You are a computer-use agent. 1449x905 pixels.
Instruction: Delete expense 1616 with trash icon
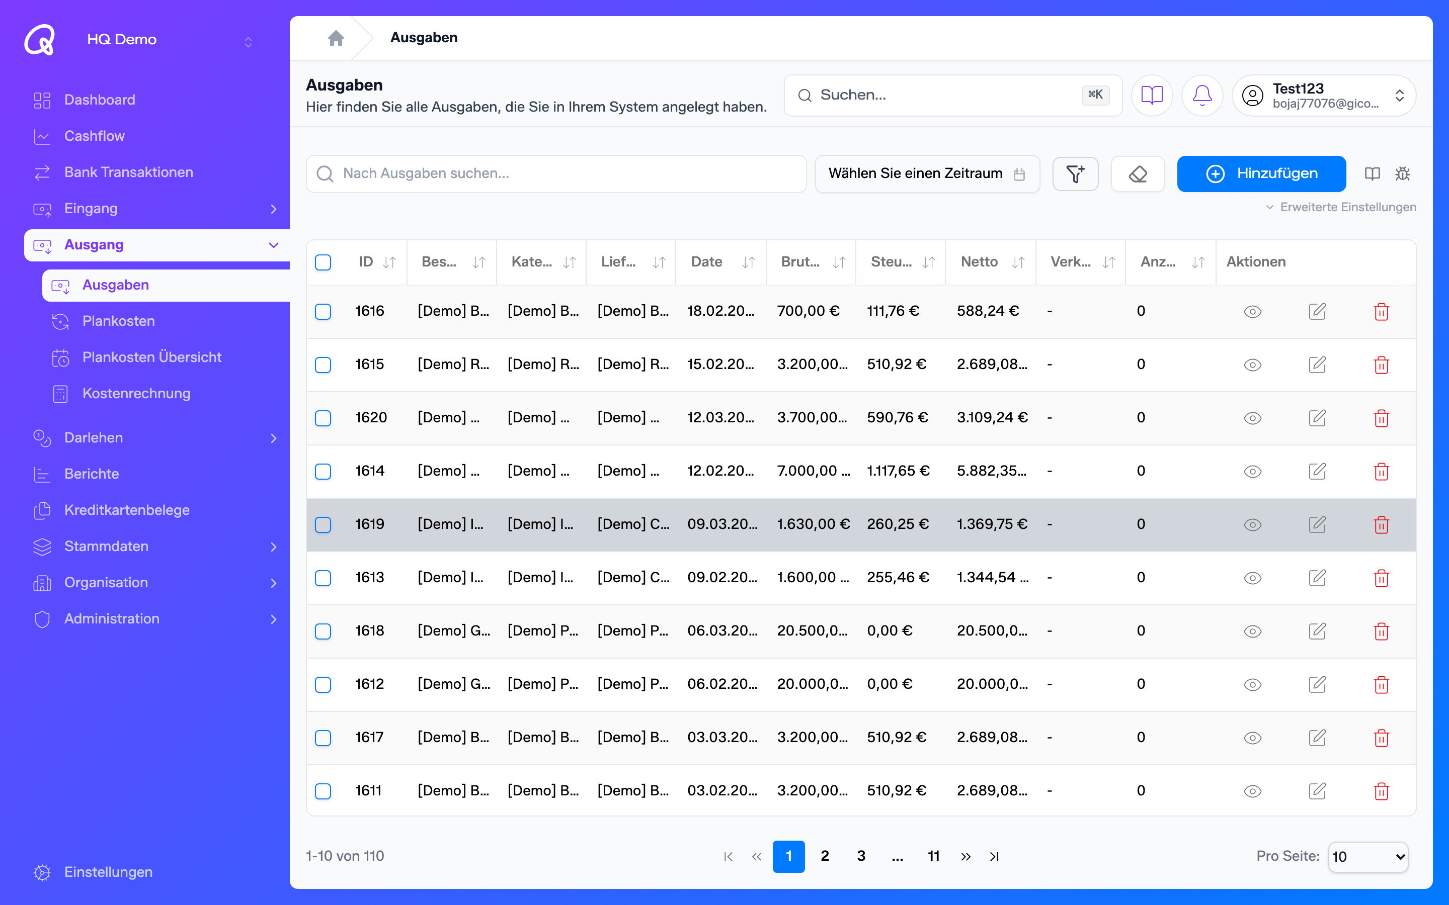[x=1382, y=312]
